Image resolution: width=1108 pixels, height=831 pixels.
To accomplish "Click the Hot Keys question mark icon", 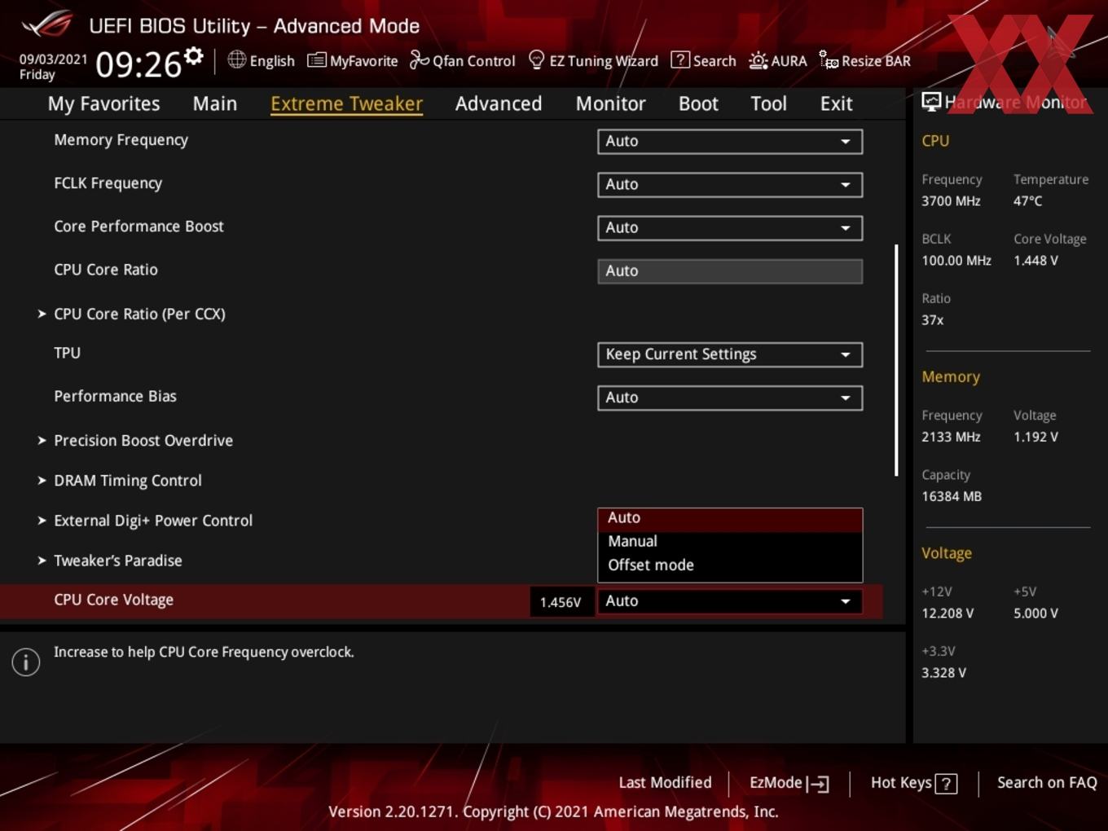I will point(946,784).
